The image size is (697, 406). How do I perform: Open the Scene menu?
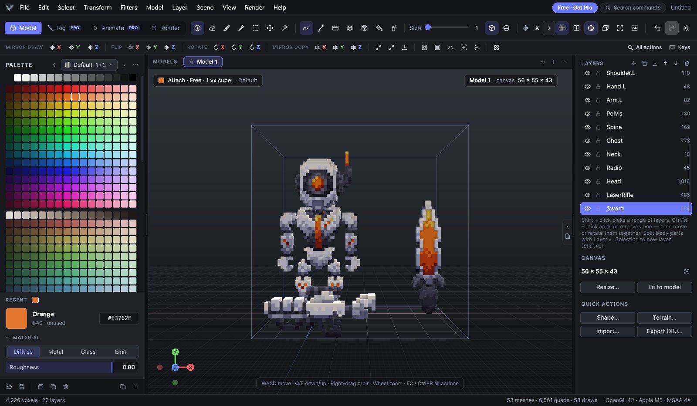(205, 7)
